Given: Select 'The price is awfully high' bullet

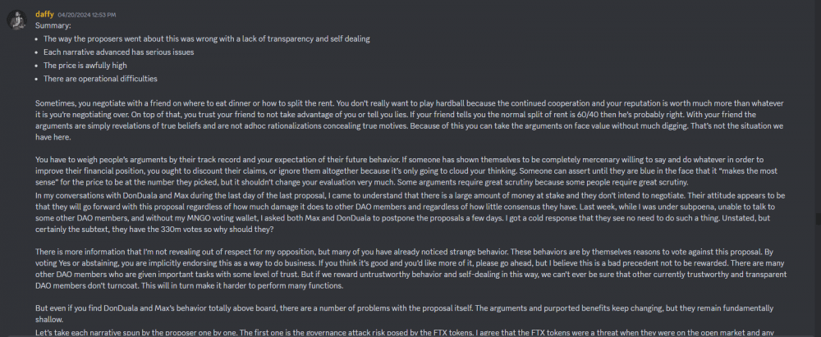Looking at the screenshot, I should 85,66.
